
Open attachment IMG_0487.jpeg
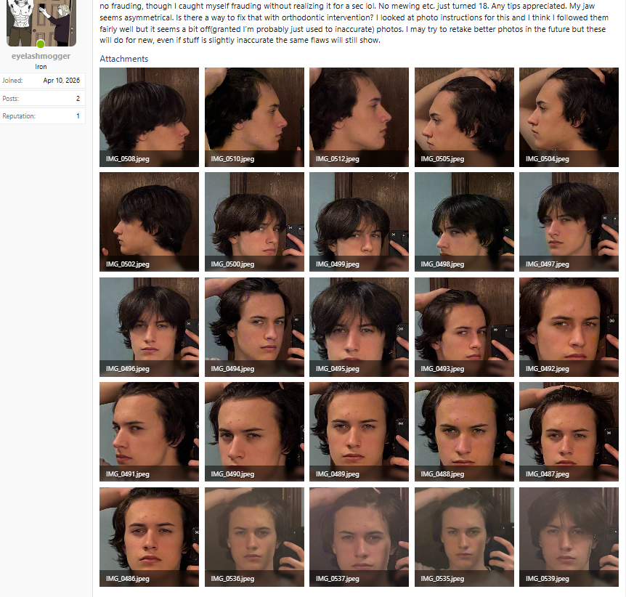point(569,431)
